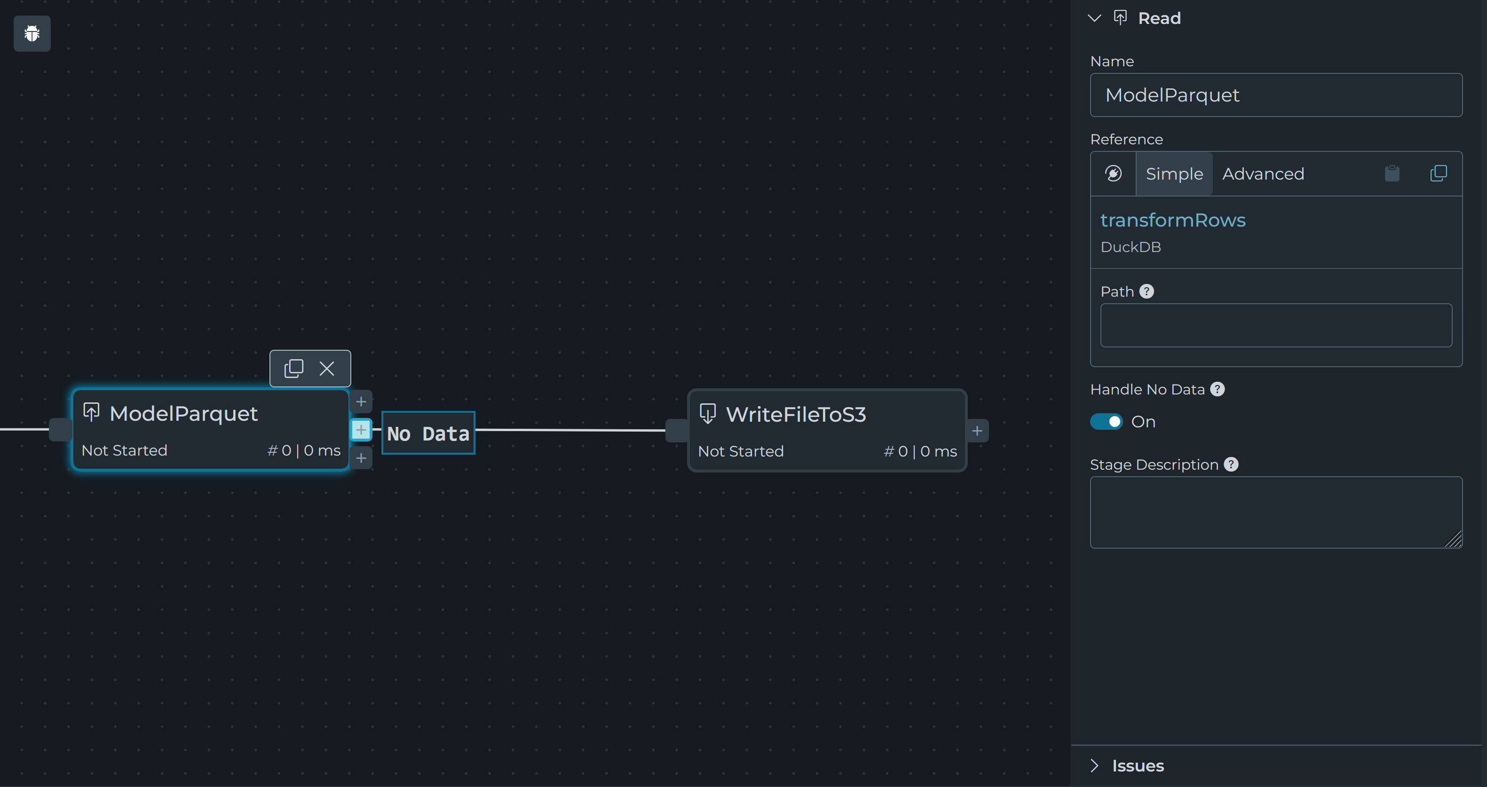Switch to the Advanced reference tab

click(1263, 173)
